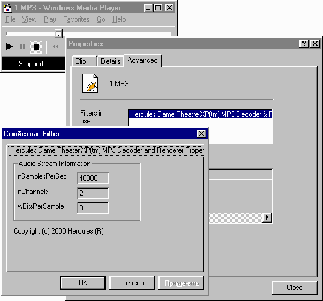The width and height of the screenshot is (323, 301).
Task: Open the Favorites menu
Action: [x=76, y=19]
